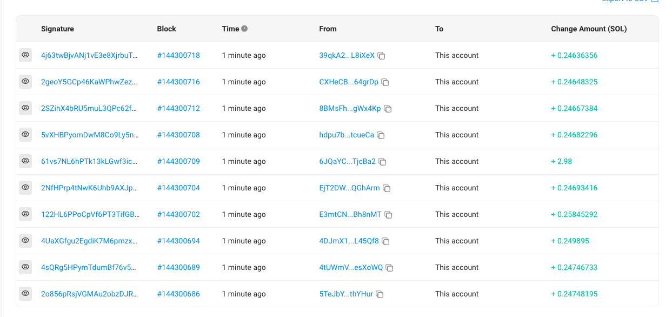Copy the CXHeCB...64grDp sender address

pyautogui.click(x=385, y=82)
